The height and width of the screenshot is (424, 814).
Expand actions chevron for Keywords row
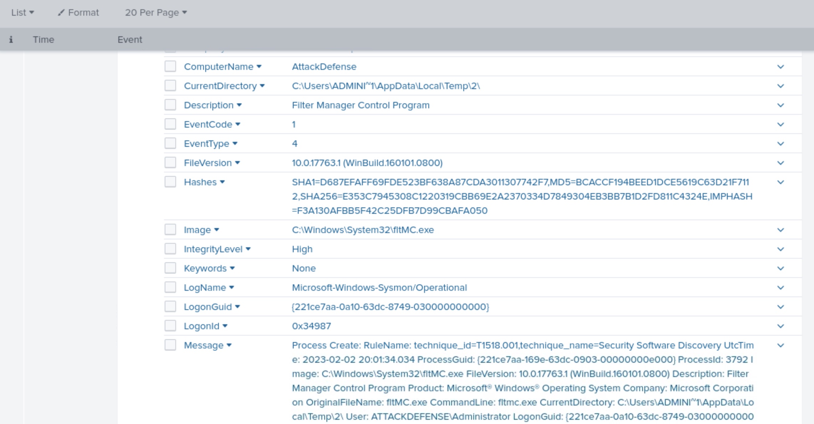[x=780, y=268]
